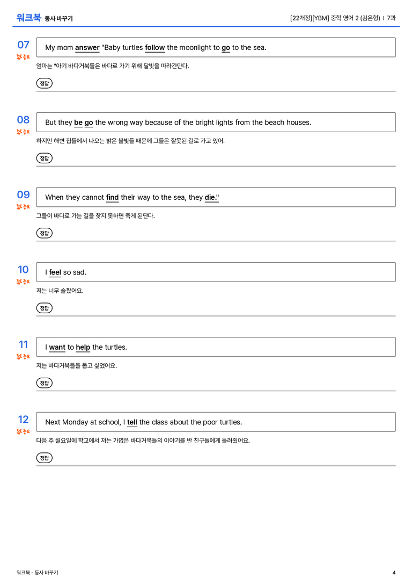Click the 정답 badge under question 11
This screenshot has width=412, height=584.
44,383
